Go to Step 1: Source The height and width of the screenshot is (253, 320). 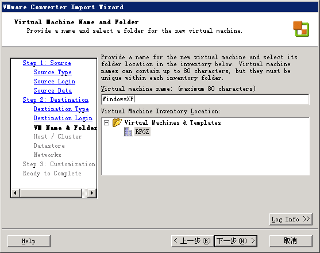tap(47, 63)
